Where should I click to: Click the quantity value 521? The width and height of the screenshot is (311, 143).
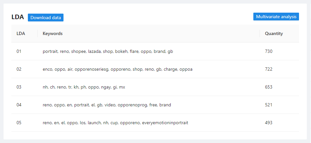pos(269,105)
